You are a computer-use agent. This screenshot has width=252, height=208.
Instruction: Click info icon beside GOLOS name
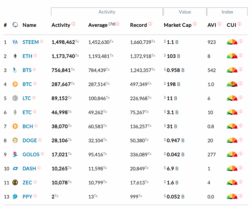pyautogui.click(x=42, y=154)
